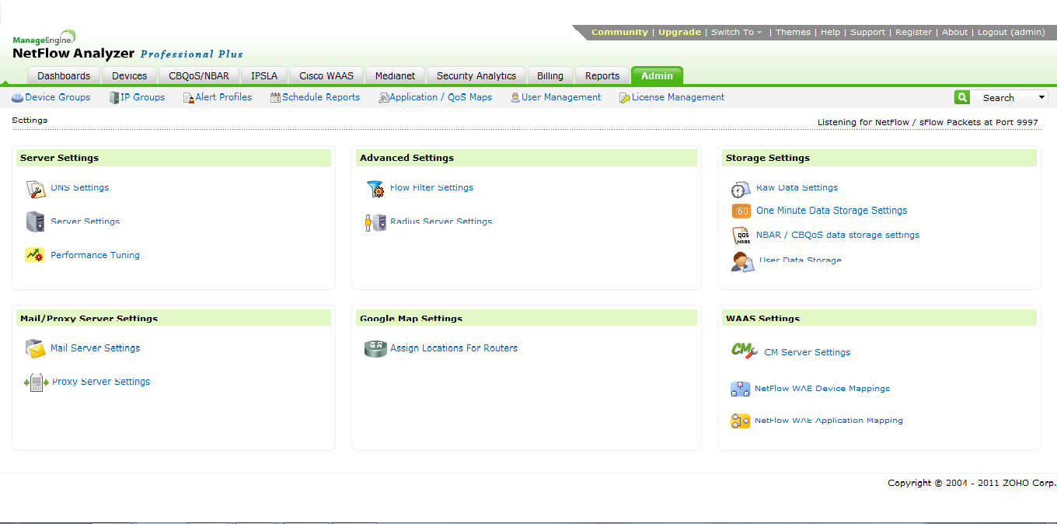1057x524 pixels.
Task: Click the Radius Server Settings icon
Action: tap(375, 223)
